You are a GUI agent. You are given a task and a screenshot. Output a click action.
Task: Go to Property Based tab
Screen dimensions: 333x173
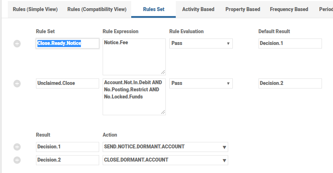(x=243, y=9)
